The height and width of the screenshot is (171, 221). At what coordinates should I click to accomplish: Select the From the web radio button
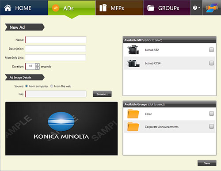52,86
